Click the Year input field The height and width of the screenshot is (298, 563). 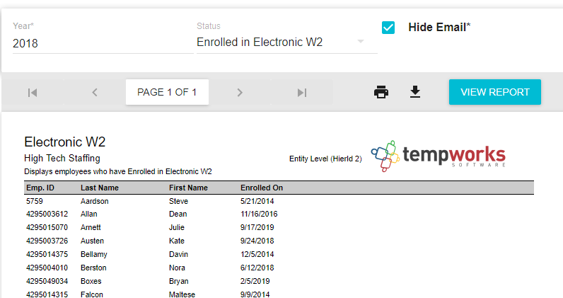tap(102, 43)
